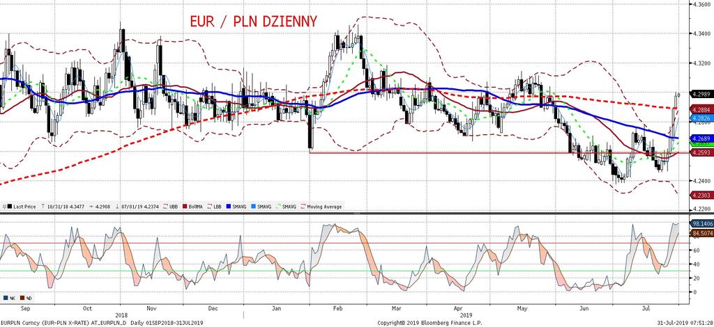This screenshot has height=327, width=714.
Task: Select the green dashed SMAVG legend entry
Action: pyautogui.click(x=287, y=207)
